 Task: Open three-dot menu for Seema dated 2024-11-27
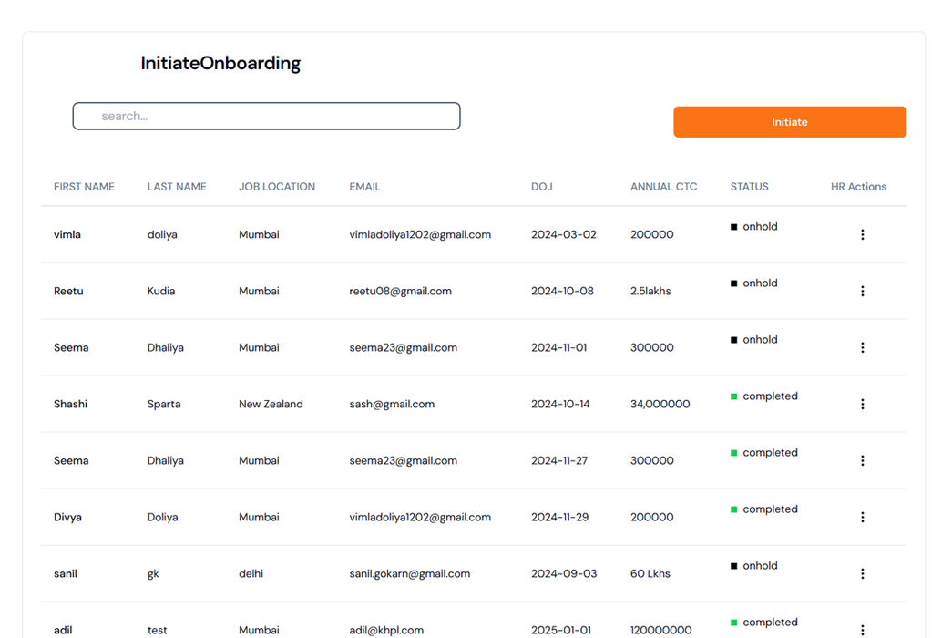tap(862, 460)
